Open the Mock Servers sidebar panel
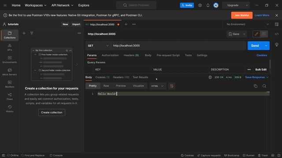The image size is (282, 158). click(x=10, y=72)
